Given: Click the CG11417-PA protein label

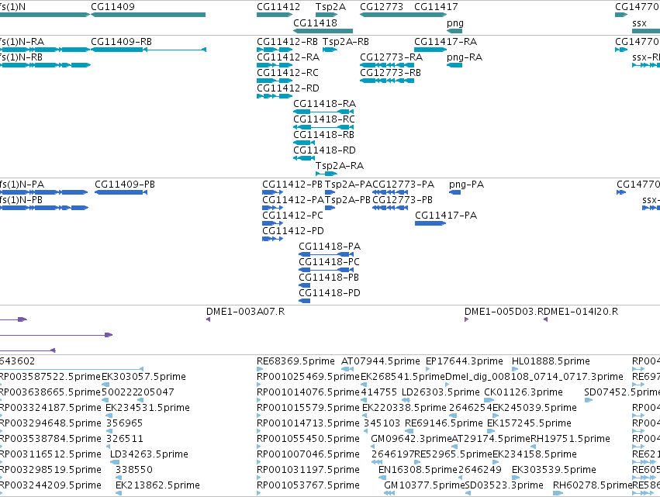Looking at the screenshot, I should [x=446, y=216].
